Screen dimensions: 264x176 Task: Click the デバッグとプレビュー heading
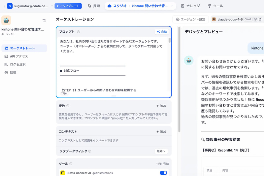[204, 32]
